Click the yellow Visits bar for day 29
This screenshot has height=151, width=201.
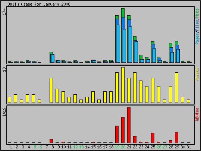176,88
